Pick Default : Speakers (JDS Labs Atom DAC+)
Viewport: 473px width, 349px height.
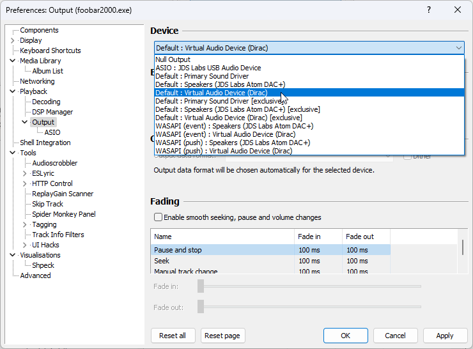(x=309, y=84)
